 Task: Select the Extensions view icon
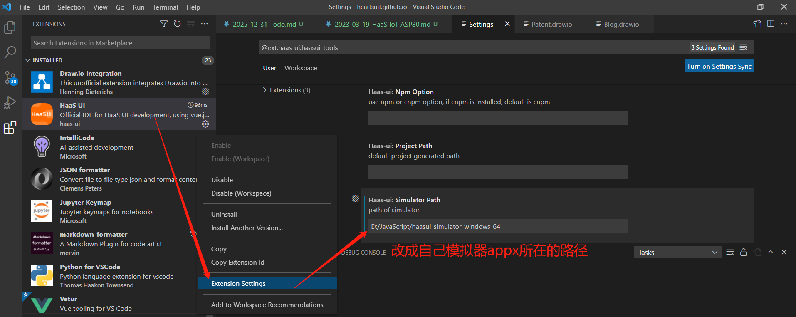click(10, 127)
